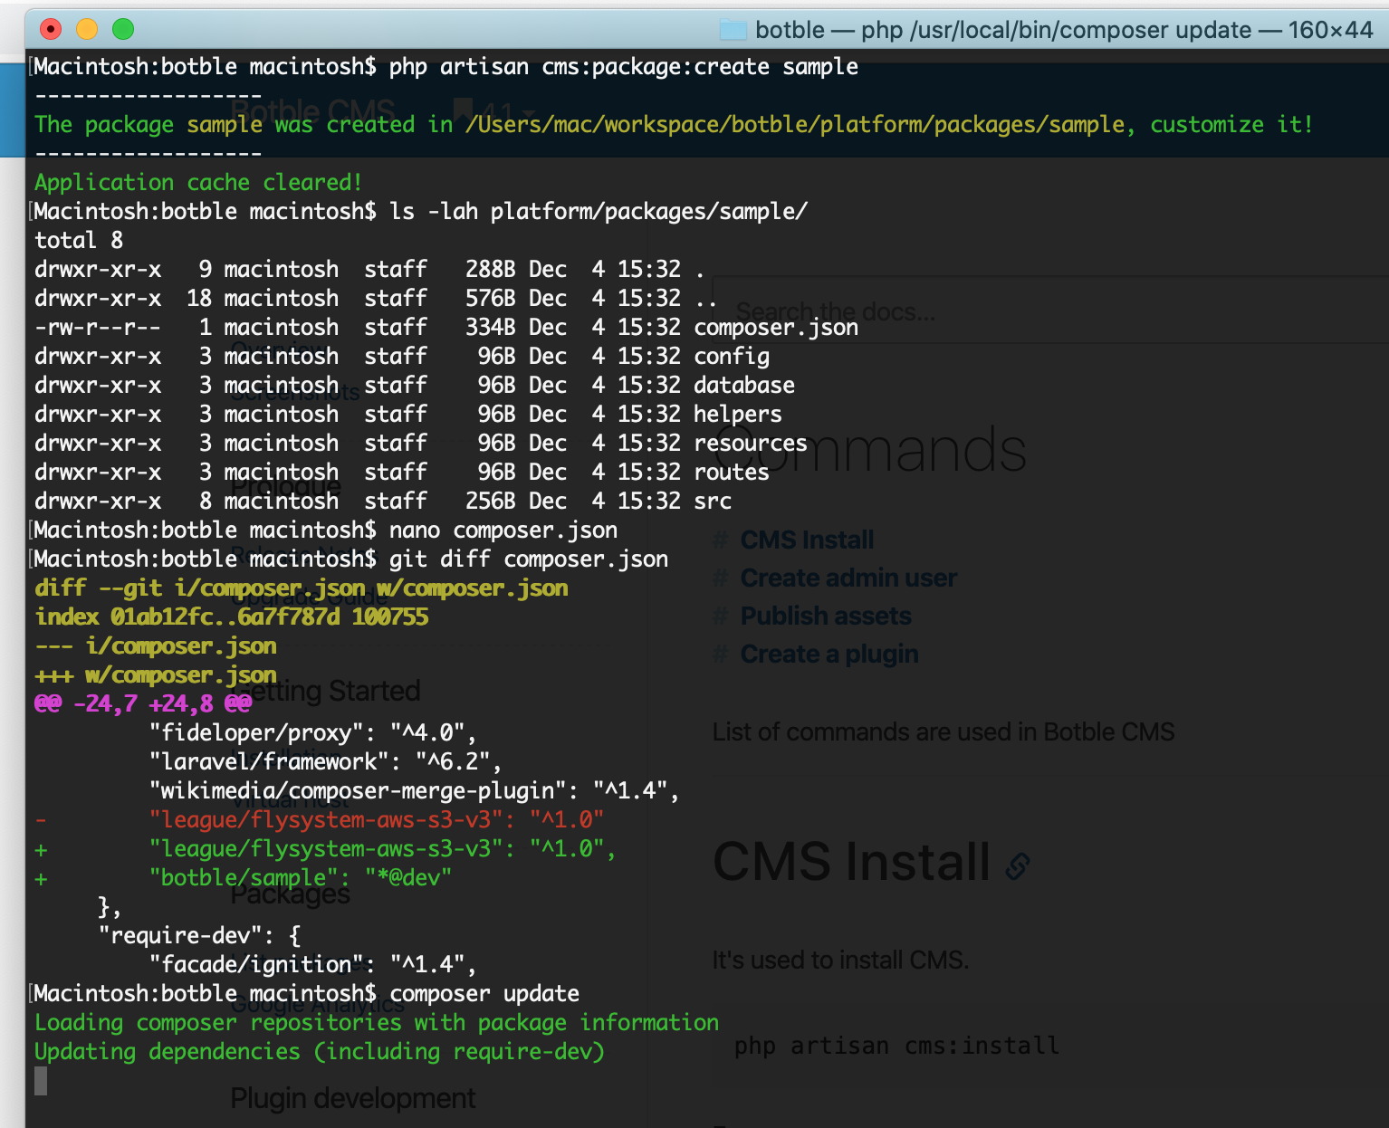
Task: Click the 'git diff composer.json' command
Action: pos(529,559)
